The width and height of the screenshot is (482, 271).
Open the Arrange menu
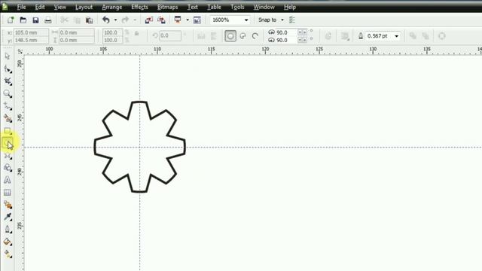click(112, 7)
